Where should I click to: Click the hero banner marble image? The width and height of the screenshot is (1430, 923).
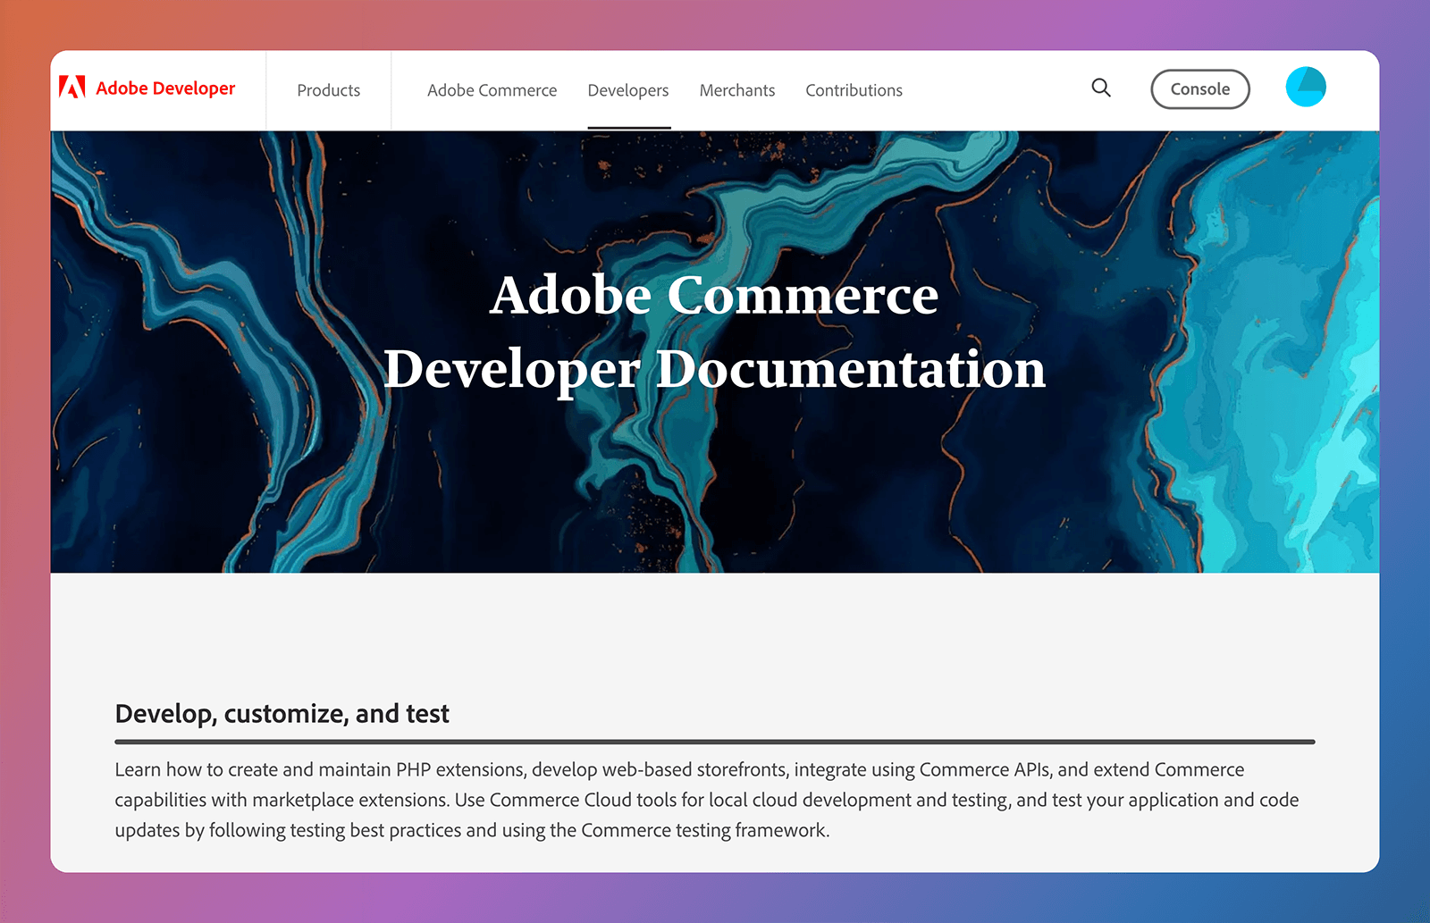click(715, 352)
